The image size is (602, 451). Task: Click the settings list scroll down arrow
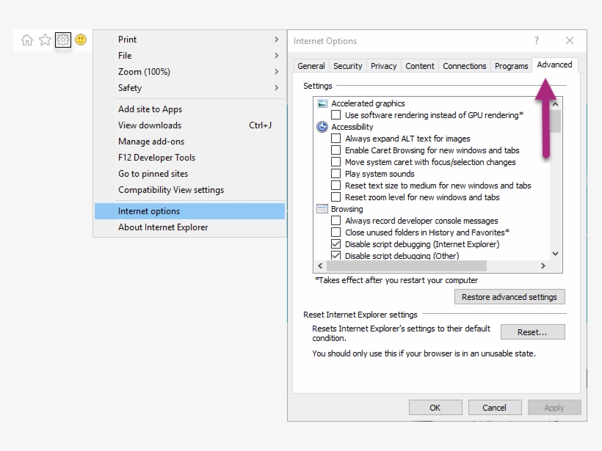[555, 254]
